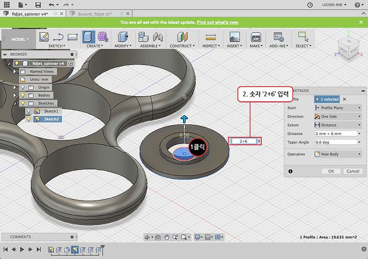Toggle Sketches folder visibility bulb
This screenshot has height=259, width=368.
tap(23, 103)
